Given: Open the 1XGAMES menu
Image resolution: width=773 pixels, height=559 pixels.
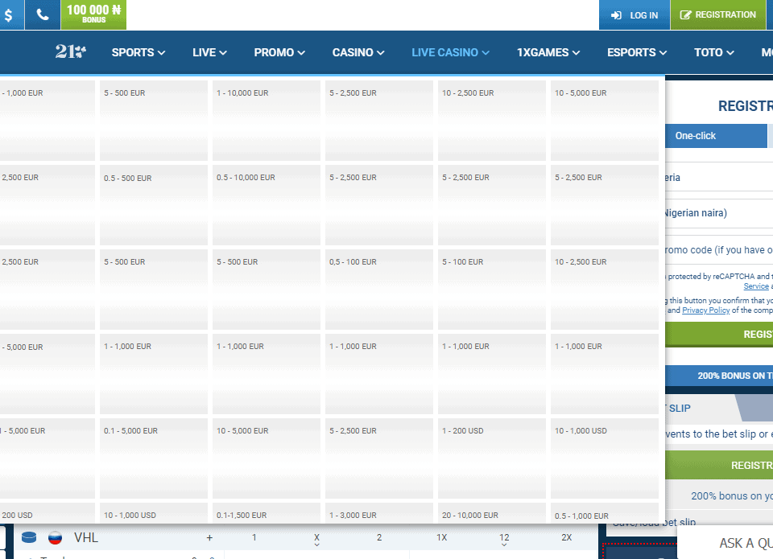Looking at the screenshot, I should [548, 52].
